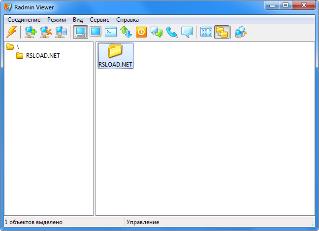The width and height of the screenshot is (319, 231).
Task: Select Full Control mode monitor with keyboard icon
Action: (x=80, y=32)
